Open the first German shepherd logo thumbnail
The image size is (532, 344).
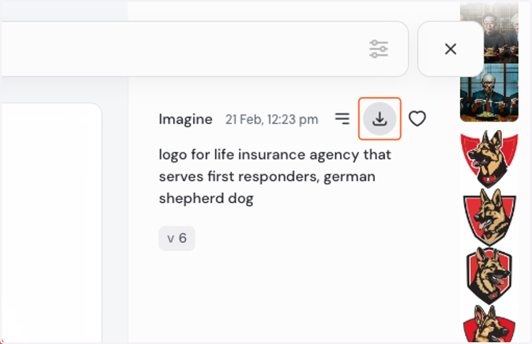click(x=489, y=158)
